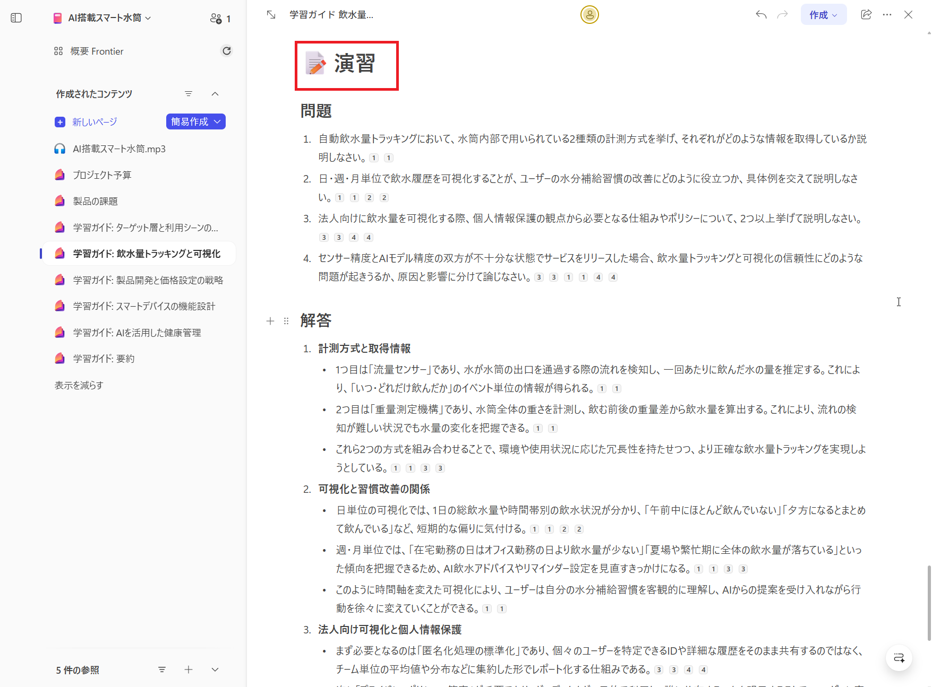Open the feedback icon at bottom right
932x687 pixels.
[899, 657]
